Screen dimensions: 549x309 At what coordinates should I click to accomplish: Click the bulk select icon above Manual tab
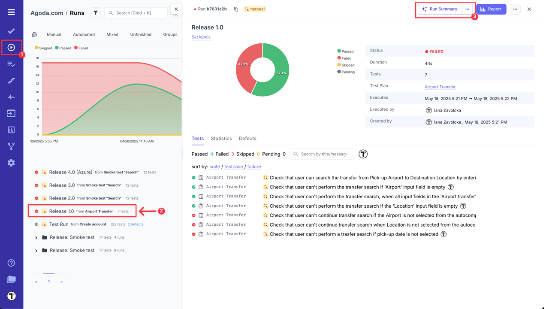click(x=34, y=33)
